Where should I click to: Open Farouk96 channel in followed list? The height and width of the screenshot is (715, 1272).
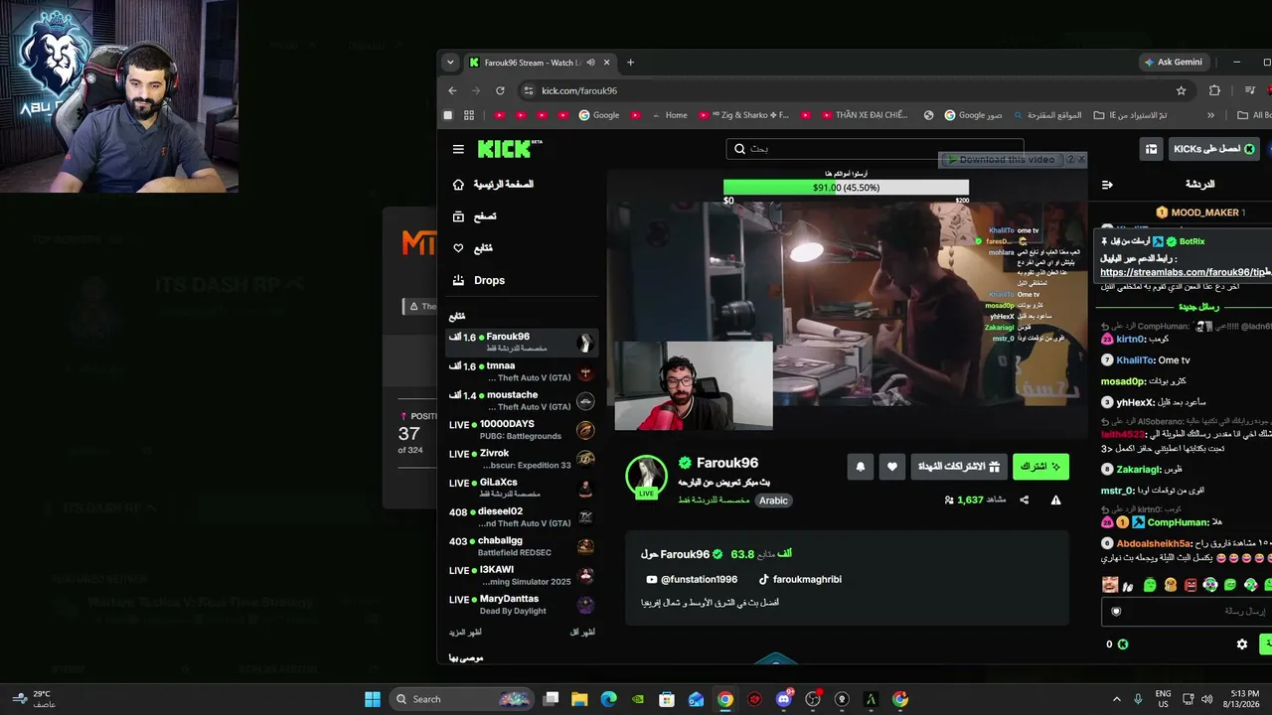[522, 343]
